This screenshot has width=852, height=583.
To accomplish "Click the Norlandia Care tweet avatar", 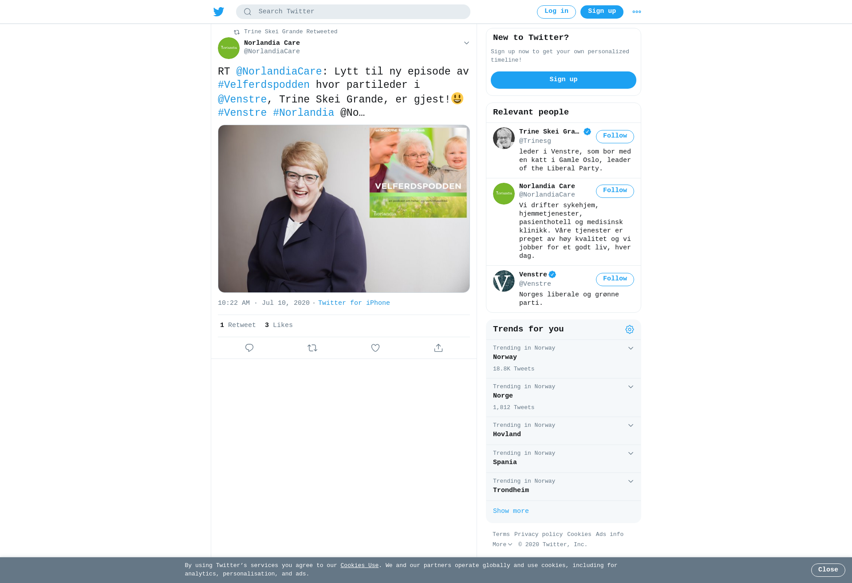I will pos(229,48).
